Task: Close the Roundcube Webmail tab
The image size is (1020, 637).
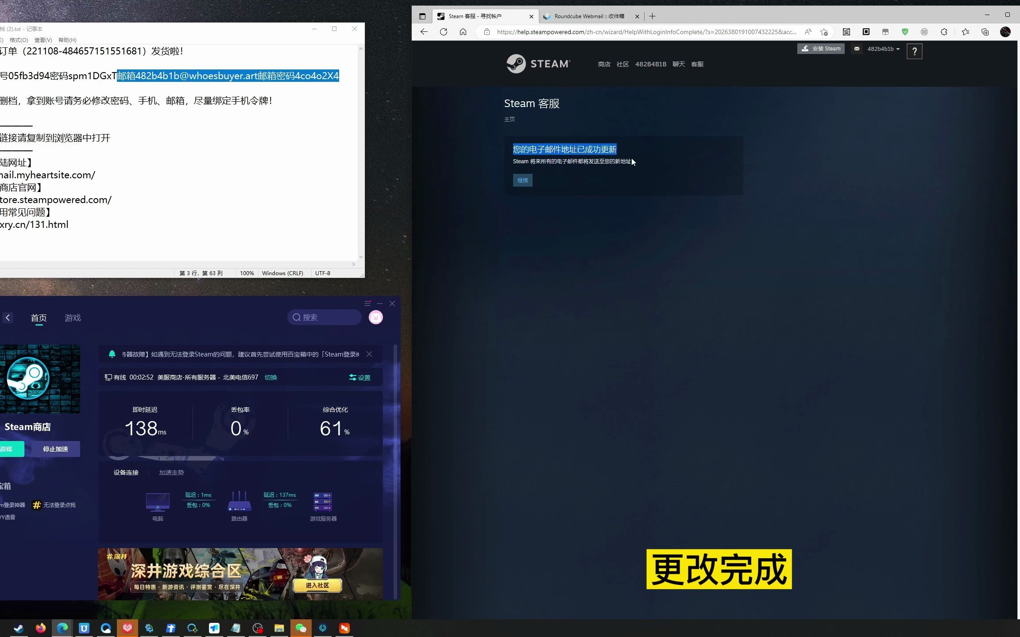Action: pyautogui.click(x=637, y=16)
